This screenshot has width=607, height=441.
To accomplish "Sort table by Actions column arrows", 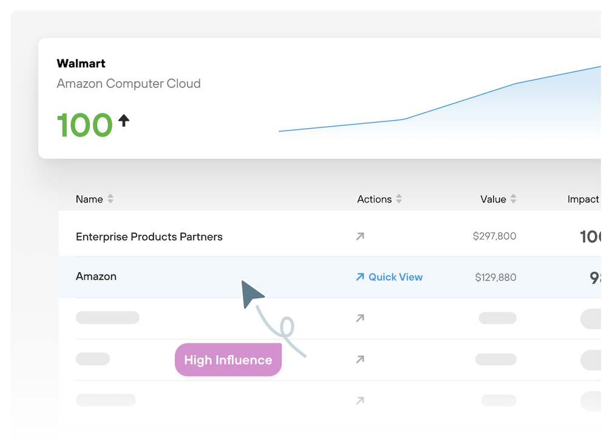I will (399, 199).
